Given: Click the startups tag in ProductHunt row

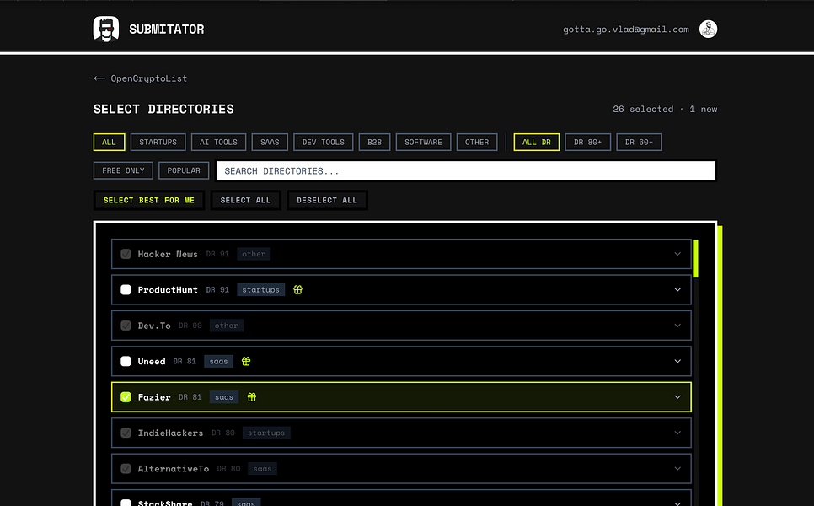Looking at the screenshot, I should pos(260,290).
